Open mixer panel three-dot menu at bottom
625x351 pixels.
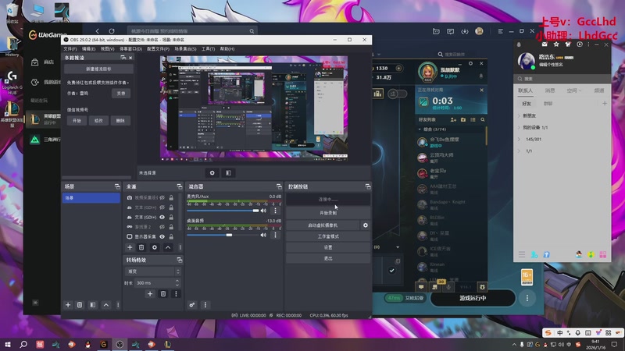tap(205, 305)
